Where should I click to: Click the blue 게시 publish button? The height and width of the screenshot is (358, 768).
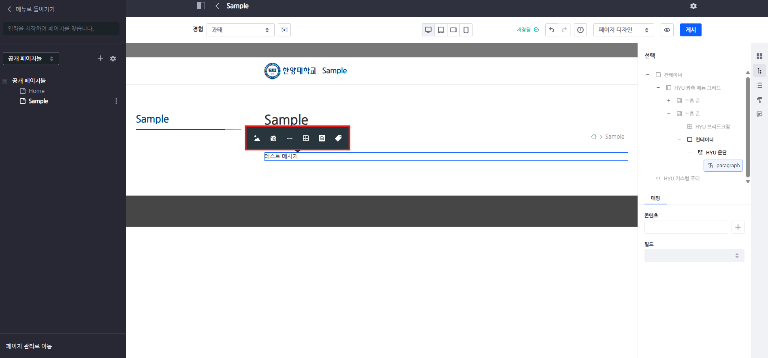point(691,30)
